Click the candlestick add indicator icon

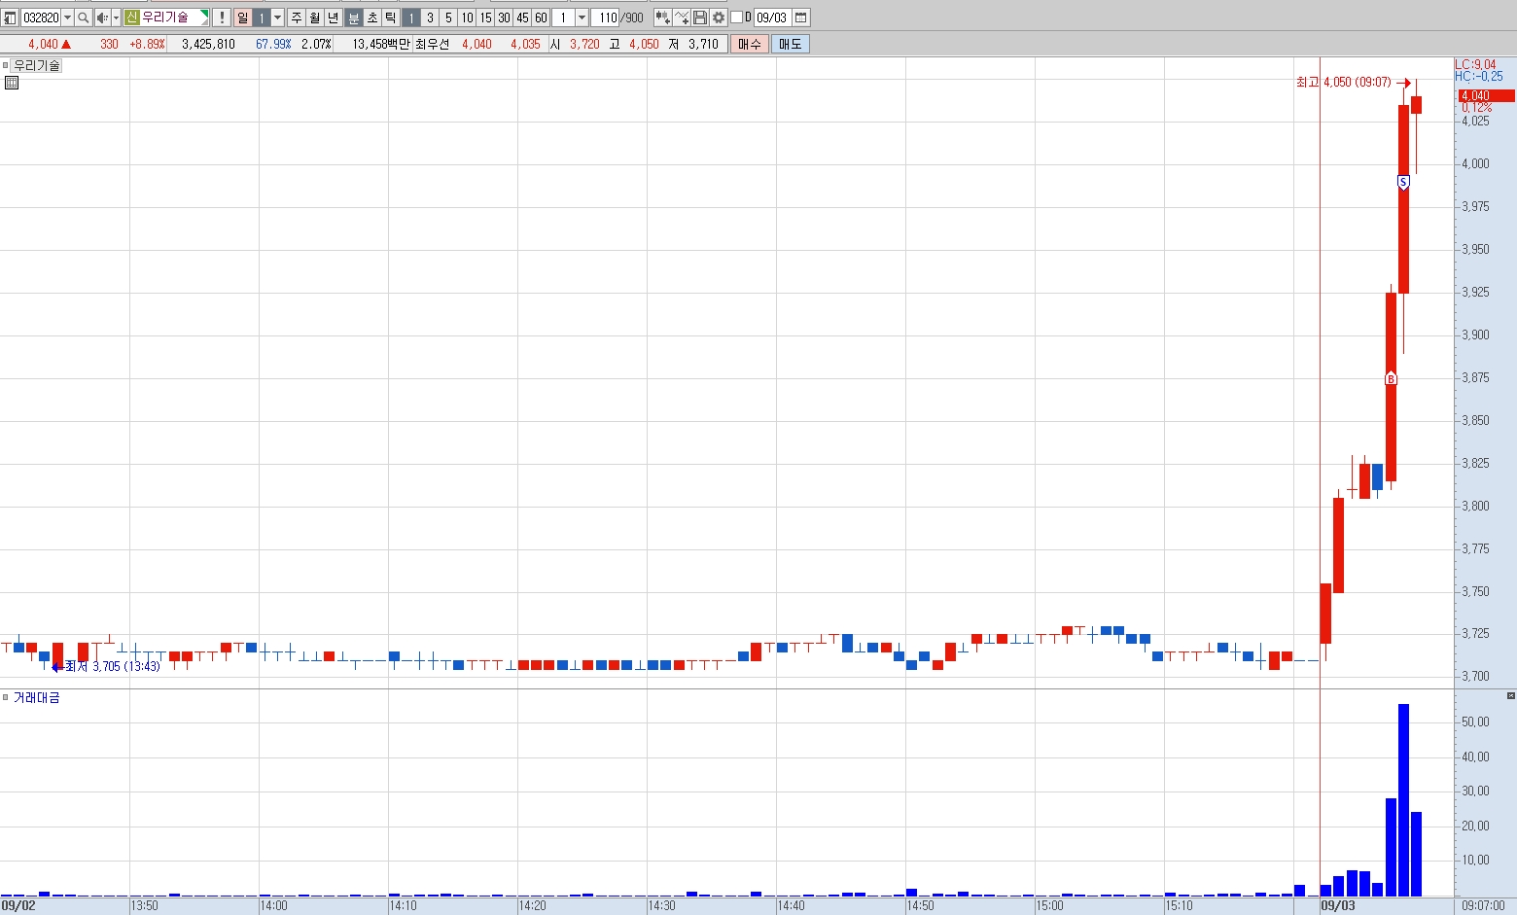pos(662,18)
